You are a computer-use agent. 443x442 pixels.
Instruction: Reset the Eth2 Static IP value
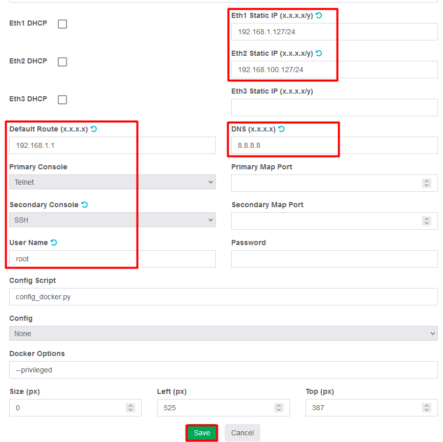pos(319,53)
